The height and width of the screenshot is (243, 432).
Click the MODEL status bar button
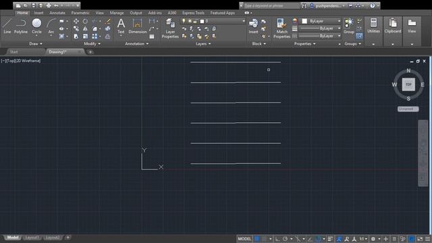244,239
